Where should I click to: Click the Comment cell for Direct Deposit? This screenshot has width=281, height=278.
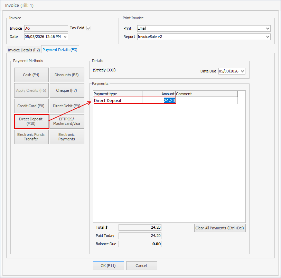coord(207,100)
